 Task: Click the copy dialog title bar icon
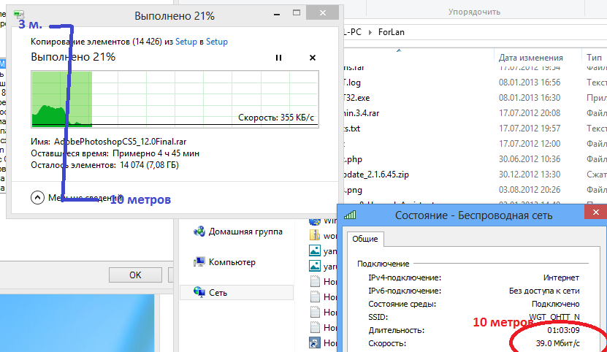18,15
